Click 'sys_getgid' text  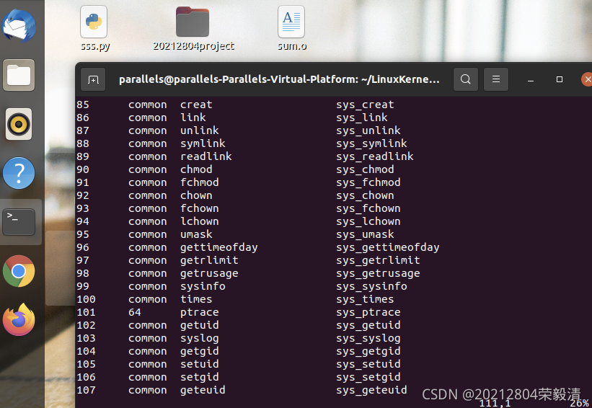[368, 352]
